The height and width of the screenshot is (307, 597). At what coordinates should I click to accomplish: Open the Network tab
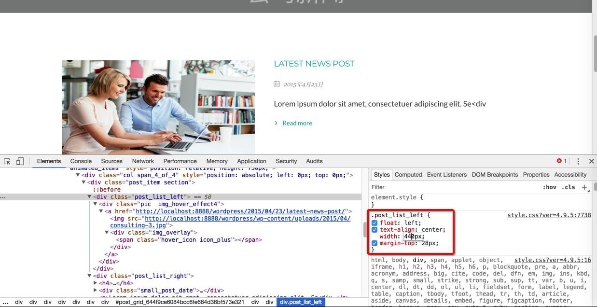(x=143, y=161)
